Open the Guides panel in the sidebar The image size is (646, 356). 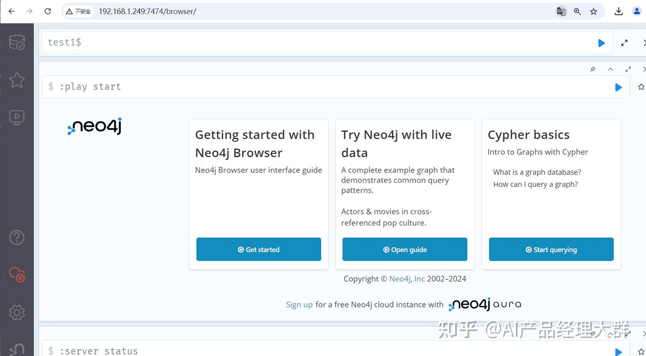click(x=17, y=117)
